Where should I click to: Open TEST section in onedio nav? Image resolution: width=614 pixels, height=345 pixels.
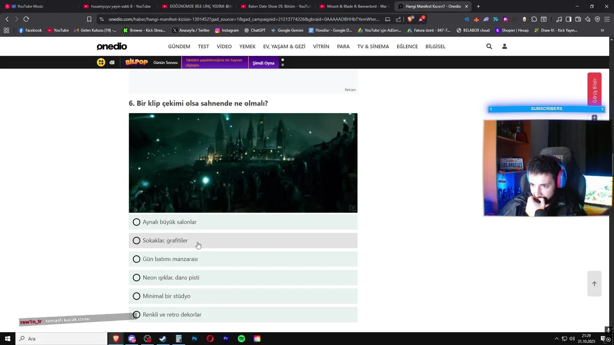click(203, 46)
